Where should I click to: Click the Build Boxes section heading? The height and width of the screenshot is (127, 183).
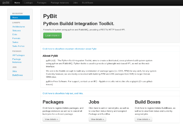148,102
